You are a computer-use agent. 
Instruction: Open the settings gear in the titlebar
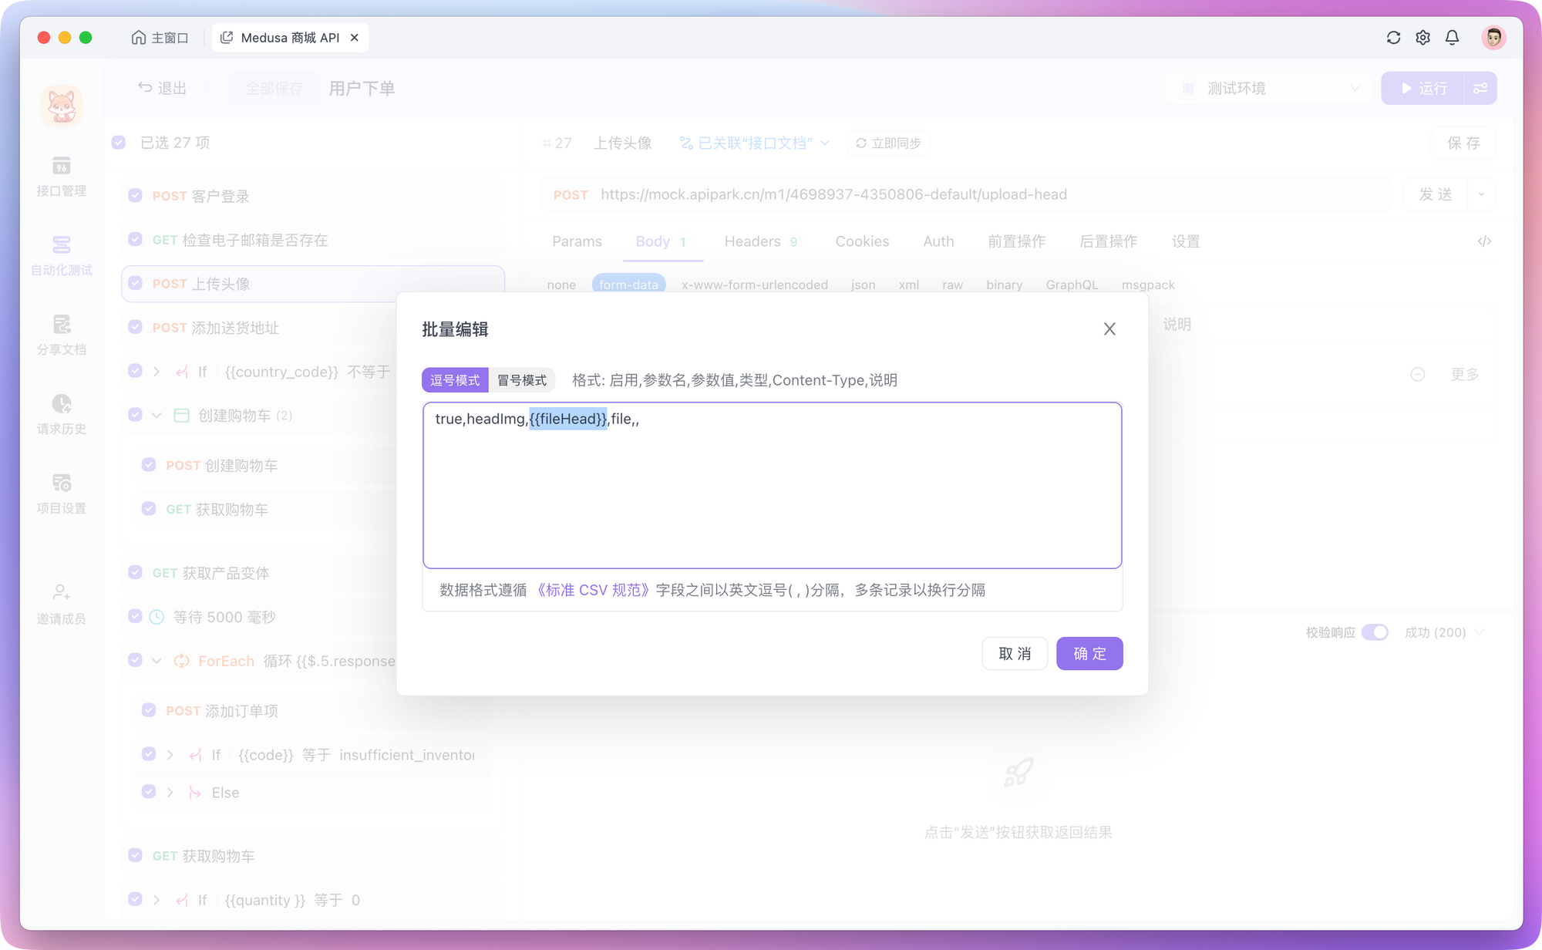point(1422,37)
